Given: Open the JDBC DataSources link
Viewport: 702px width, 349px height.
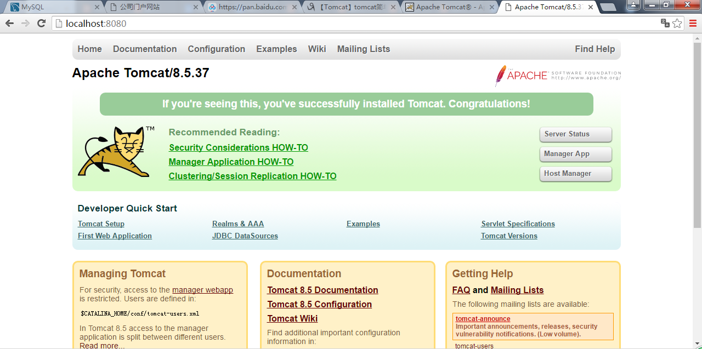Looking at the screenshot, I should click(245, 236).
